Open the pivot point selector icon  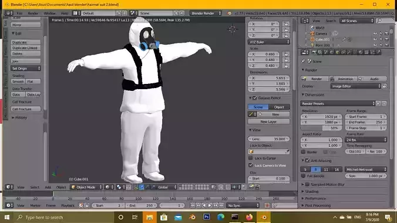coord(120,187)
